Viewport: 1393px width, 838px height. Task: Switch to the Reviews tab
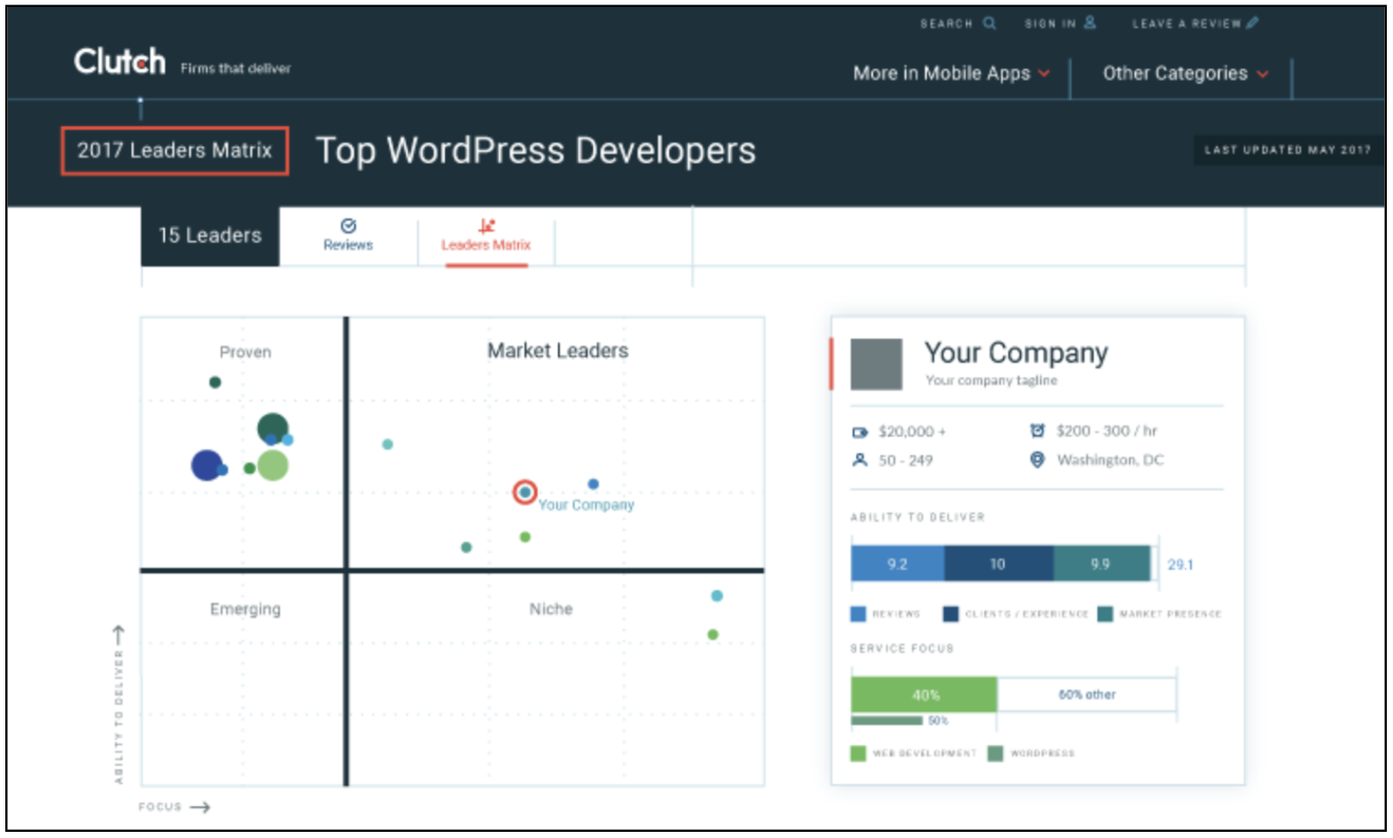pyautogui.click(x=348, y=235)
